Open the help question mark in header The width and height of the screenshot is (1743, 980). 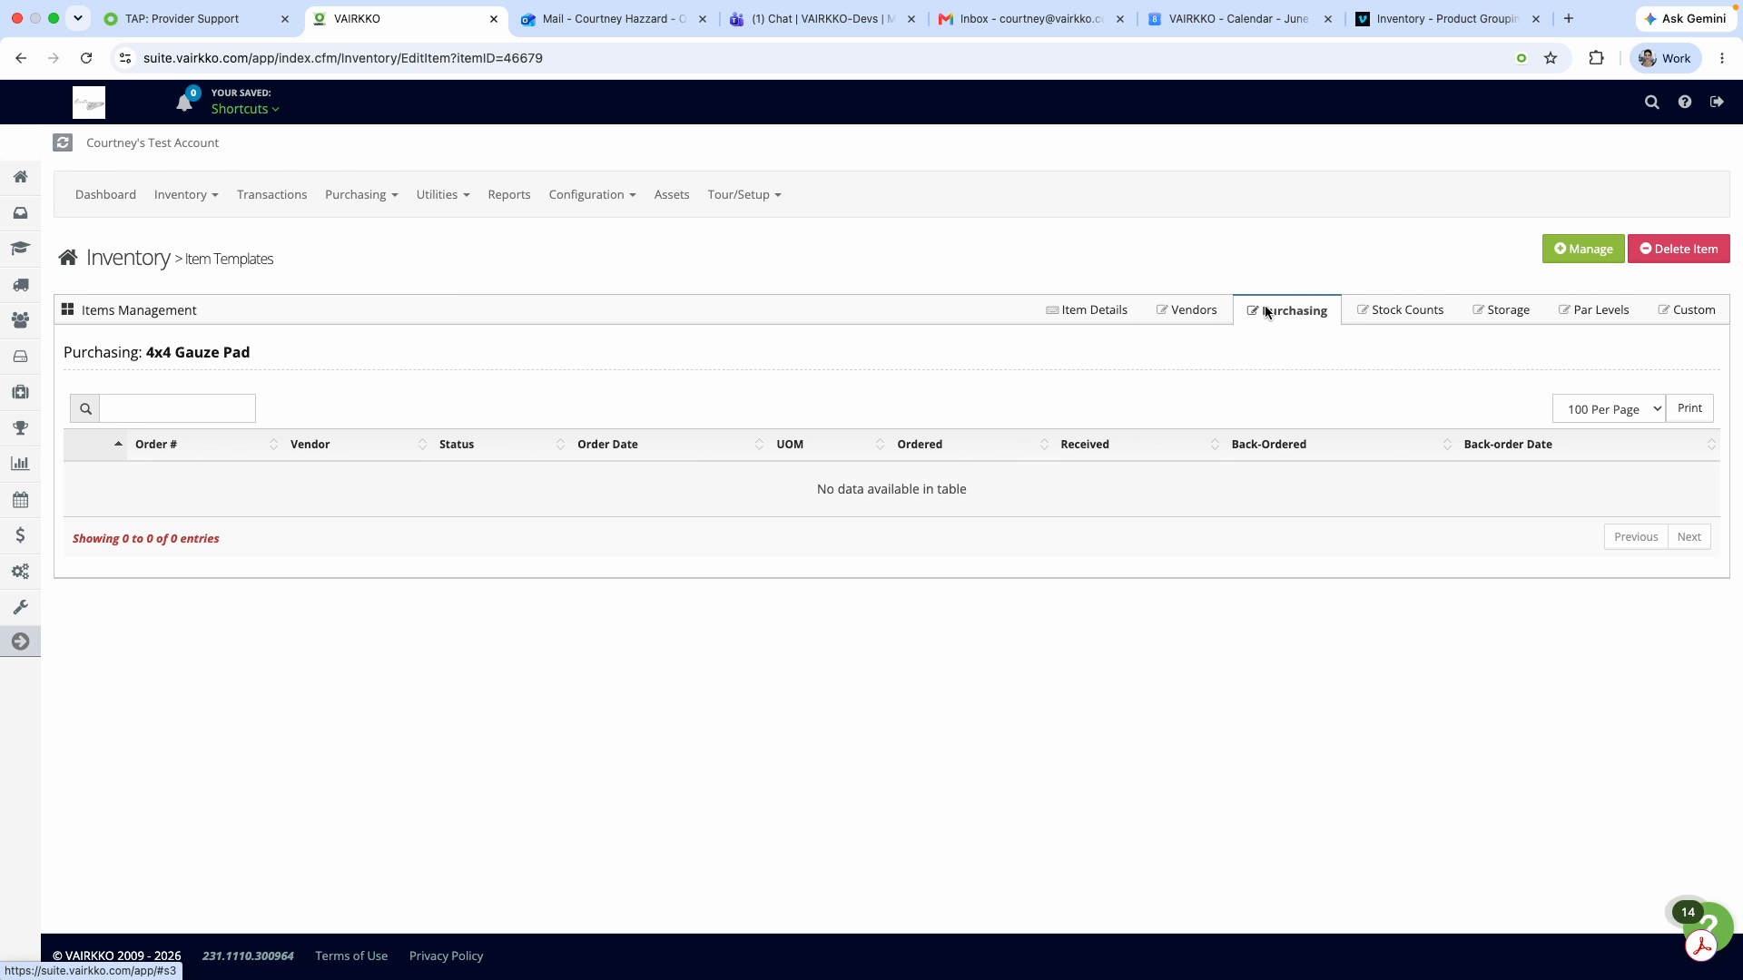coord(1685,103)
